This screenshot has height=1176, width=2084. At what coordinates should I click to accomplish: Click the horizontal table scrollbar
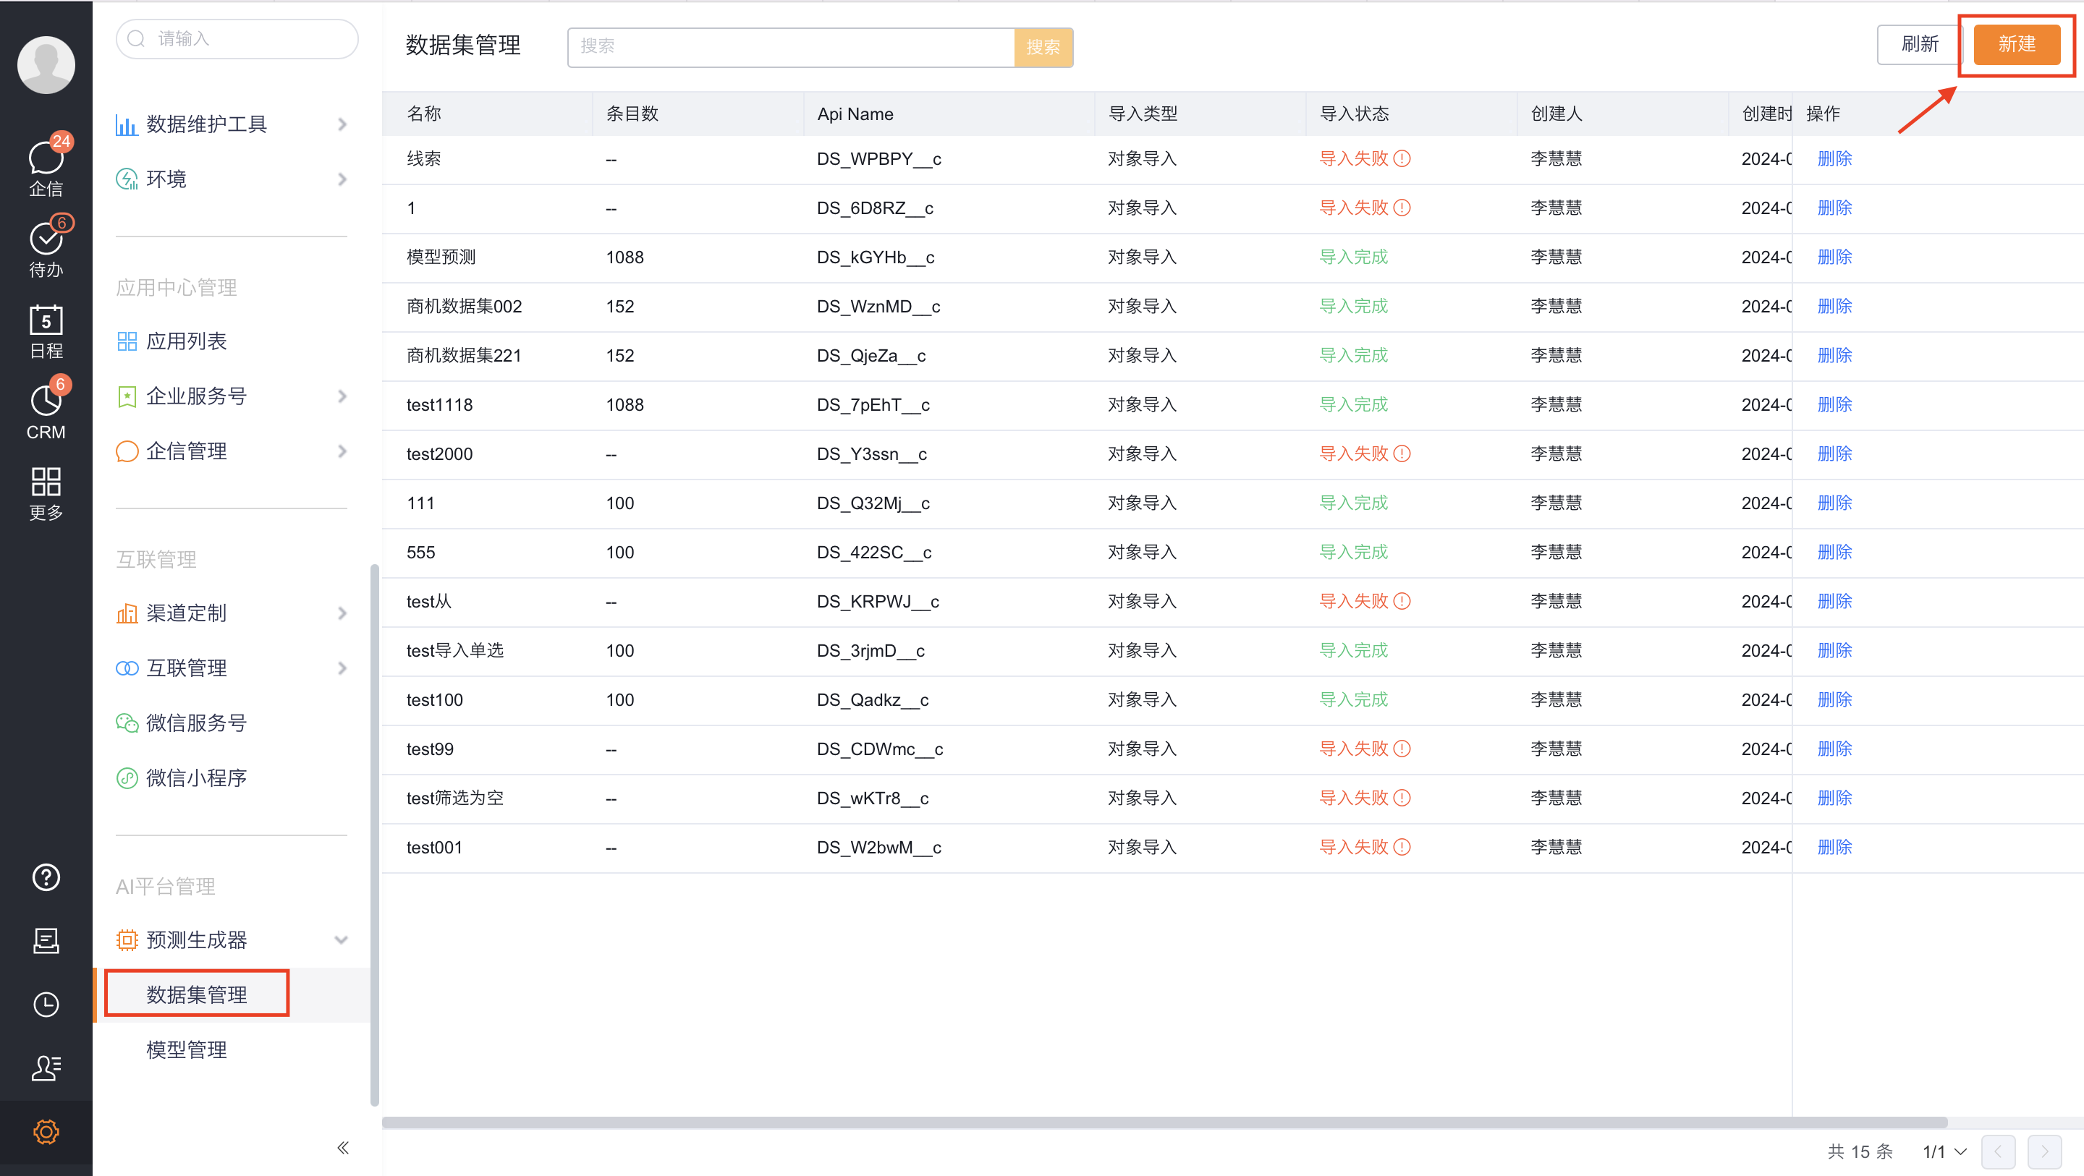point(1164,1122)
